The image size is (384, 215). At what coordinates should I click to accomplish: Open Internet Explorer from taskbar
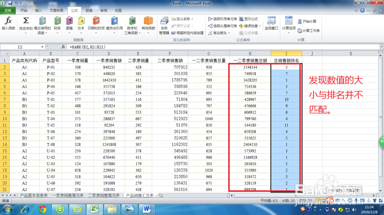coord(25,209)
